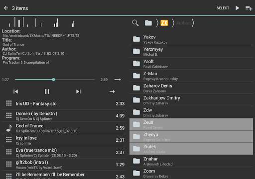This screenshot has height=179, width=255.
Task: Deselect the highlighted Ziutek folder
Action: point(191,149)
